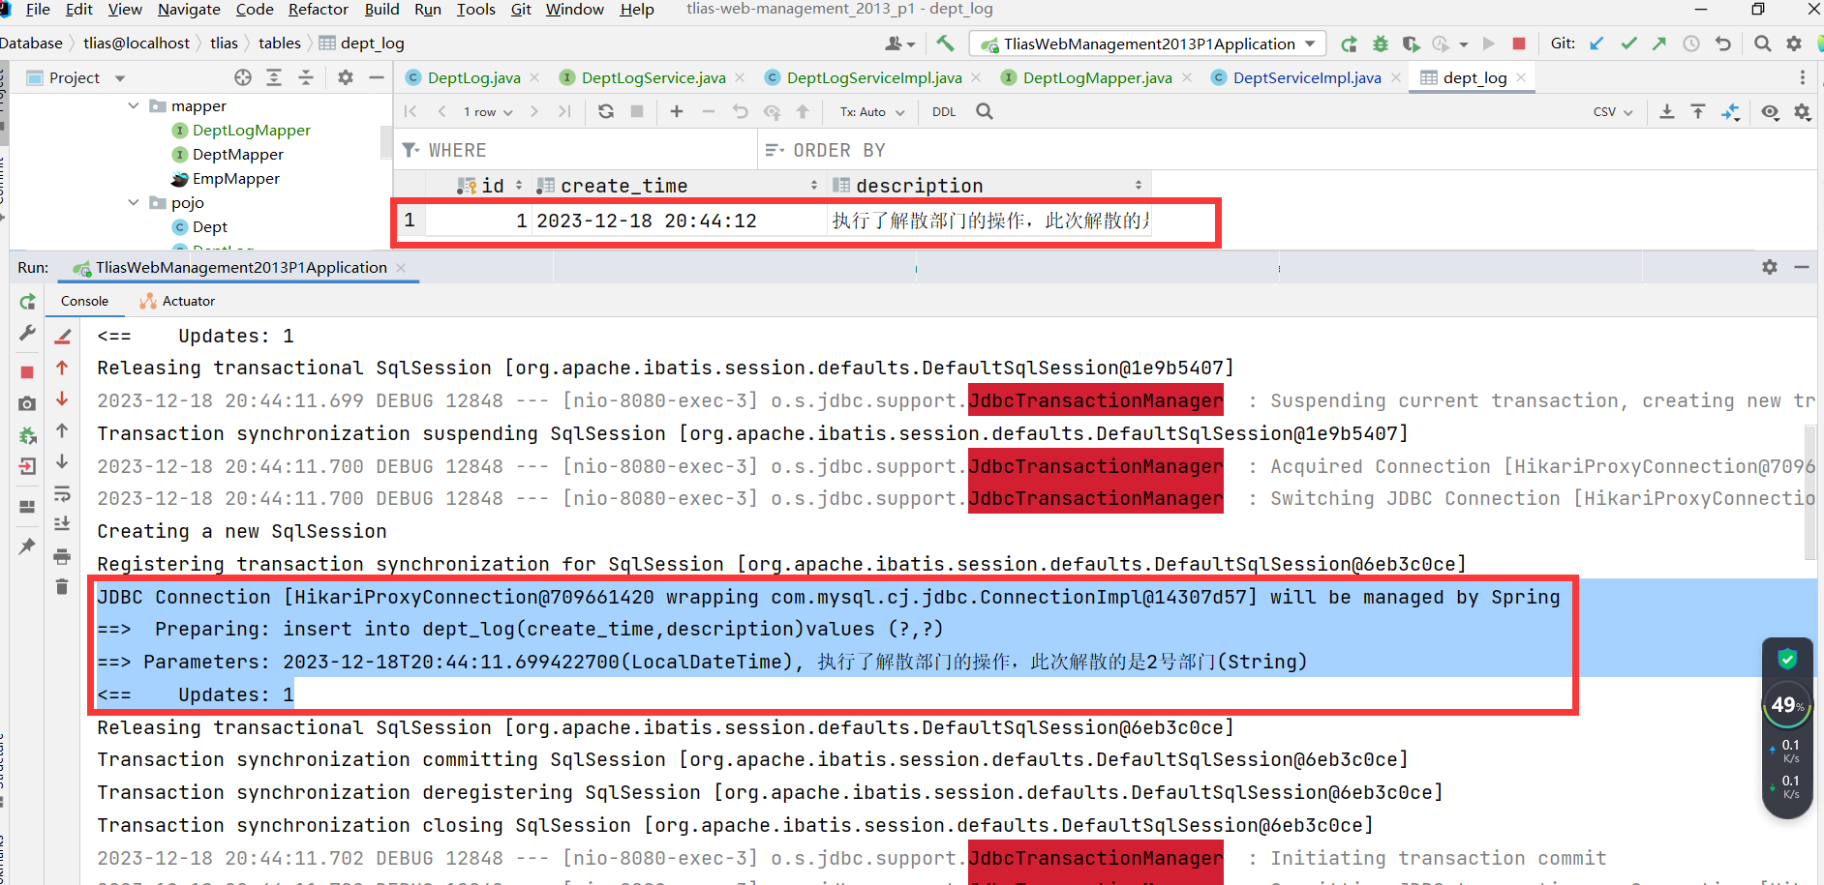The image size is (1824, 885).
Task: Click the Build project hammer icon
Action: coord(945,44)
